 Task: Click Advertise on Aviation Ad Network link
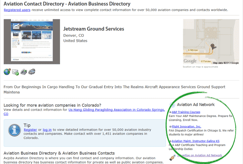tap(200, 155)
